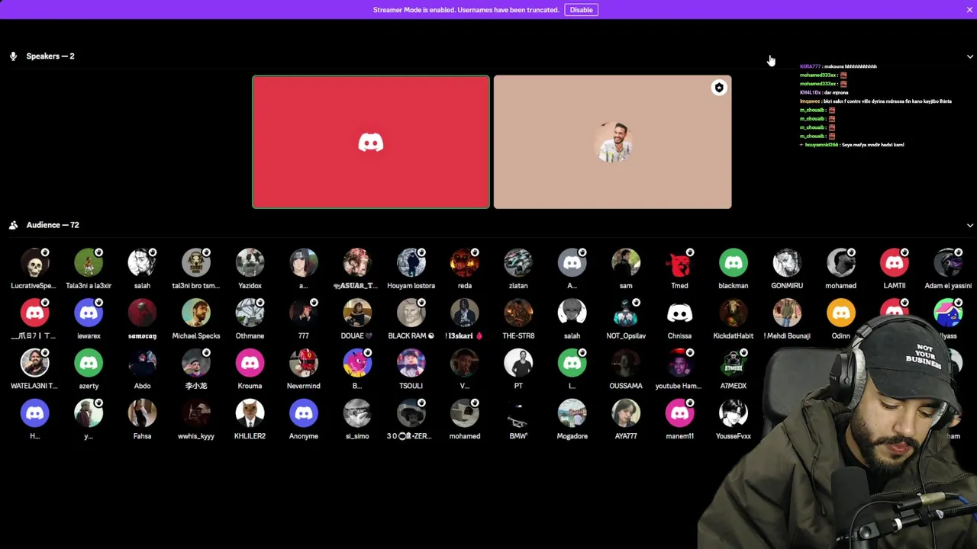Dismiss the Streamer Mode banner with the X
977x549 pixels.
(969, 10)
